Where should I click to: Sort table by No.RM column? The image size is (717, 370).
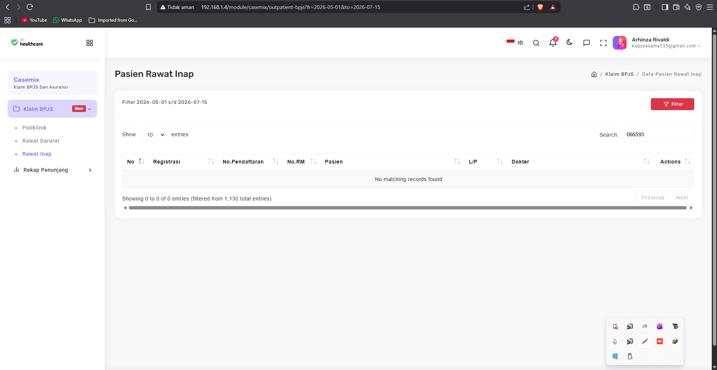pos(302,162)
